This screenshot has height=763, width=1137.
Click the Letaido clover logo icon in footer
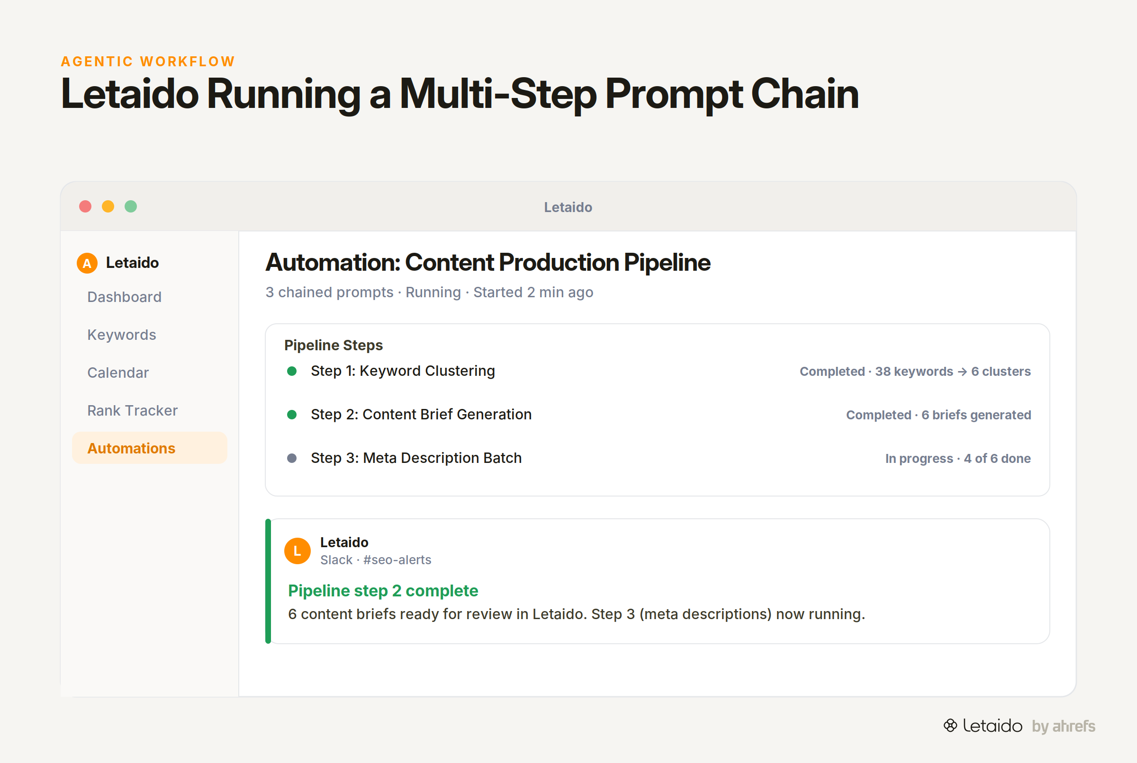point(950,726)
